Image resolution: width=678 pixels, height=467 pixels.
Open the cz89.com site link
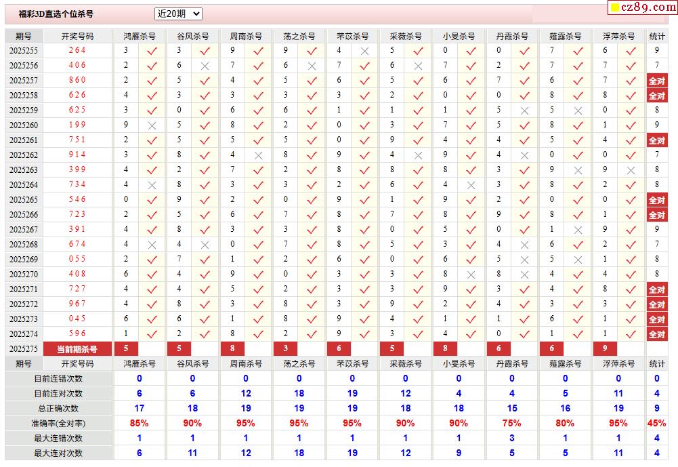click(648, 7)
